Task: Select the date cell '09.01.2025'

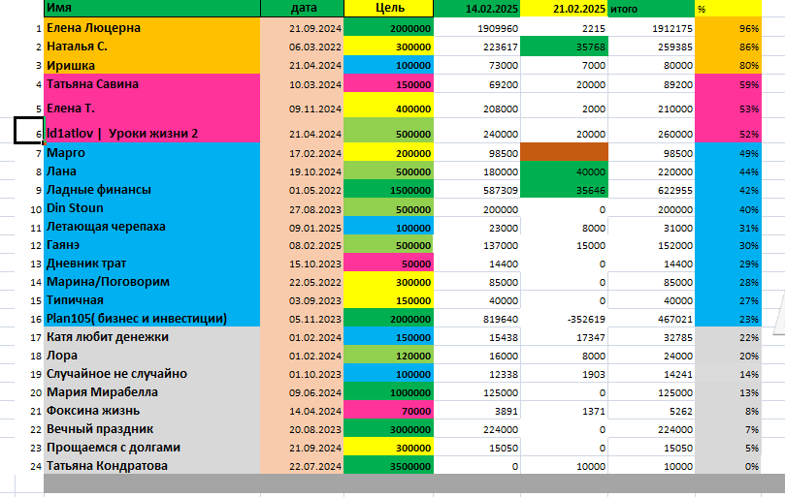Action: pyautogui.click(x=303, y=228)
